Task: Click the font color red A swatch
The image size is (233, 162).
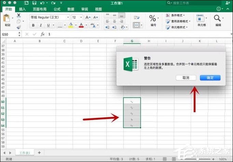Action: tap(81, 25)
